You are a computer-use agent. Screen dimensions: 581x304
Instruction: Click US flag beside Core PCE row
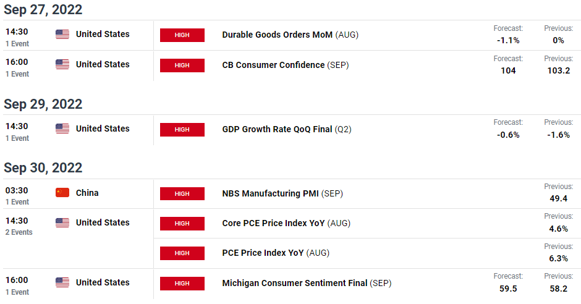(62, 222)
